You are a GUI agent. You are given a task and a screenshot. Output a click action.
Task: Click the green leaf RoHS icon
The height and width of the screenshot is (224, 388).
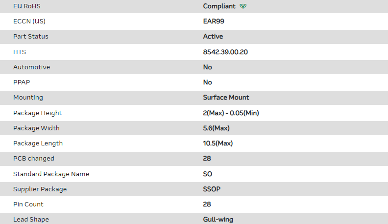tap(243, 6)
